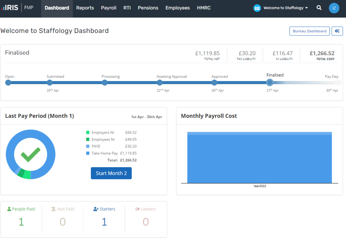Click the Not Paid crossed-out icon
The height and width of the screenshot is (247, 346).
(53, 209)
